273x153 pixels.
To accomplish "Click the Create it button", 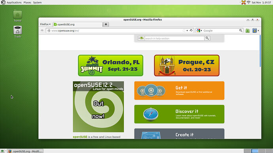I will (x=179, y=134).
